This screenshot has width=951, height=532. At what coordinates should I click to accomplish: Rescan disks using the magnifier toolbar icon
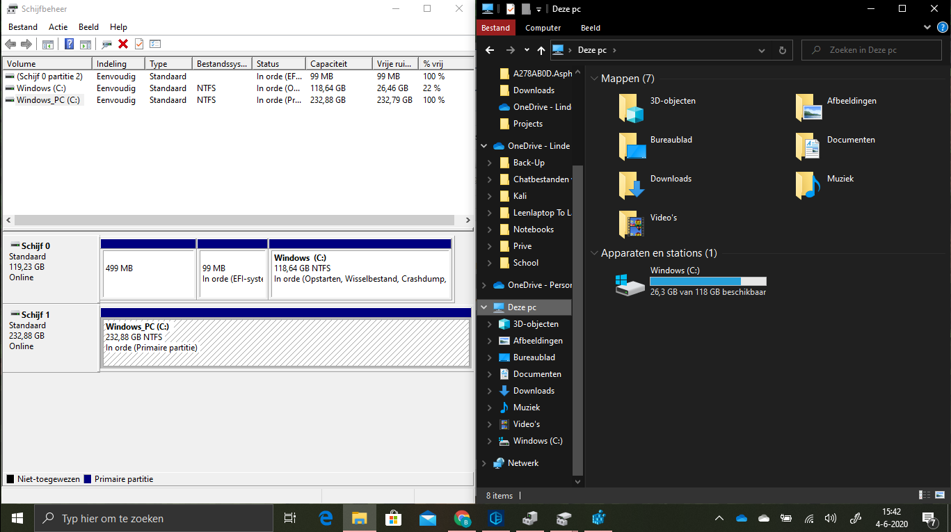click(106, 44)
